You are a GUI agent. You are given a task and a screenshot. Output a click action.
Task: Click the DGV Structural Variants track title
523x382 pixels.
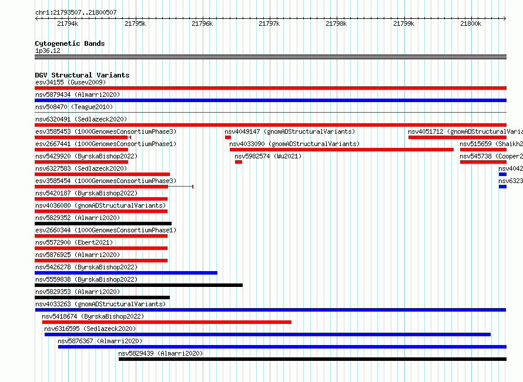tap(82, 75)
